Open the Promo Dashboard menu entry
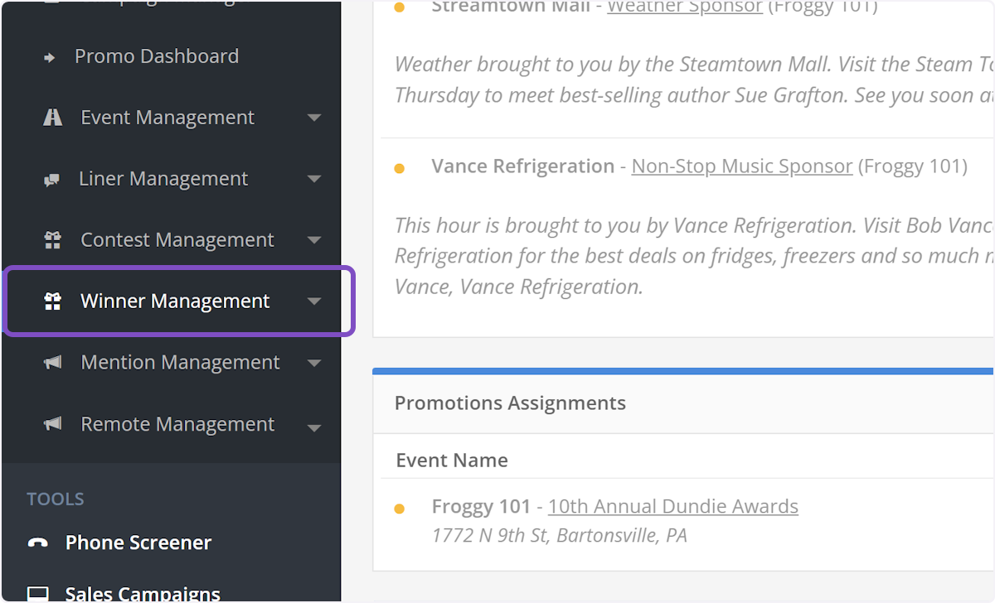This screenshot has height=603, width=995. click(x=157, y=55)
